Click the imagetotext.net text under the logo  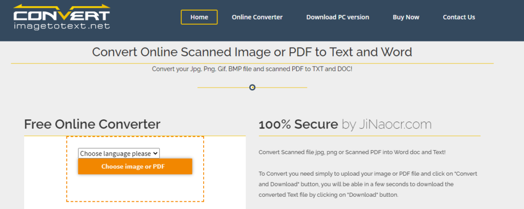61,26
